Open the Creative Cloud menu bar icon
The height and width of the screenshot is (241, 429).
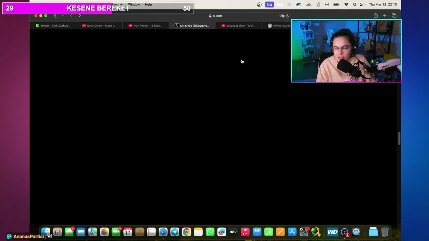(x=299, y=5)
